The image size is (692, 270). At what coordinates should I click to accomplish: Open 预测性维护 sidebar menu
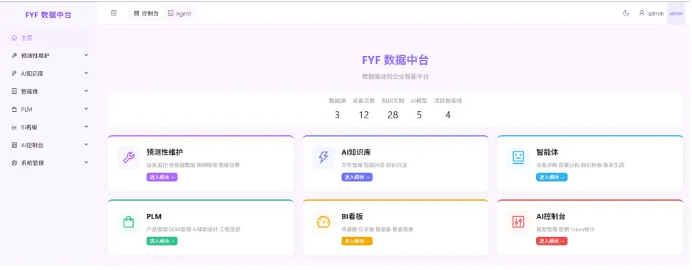click(49, 56)
